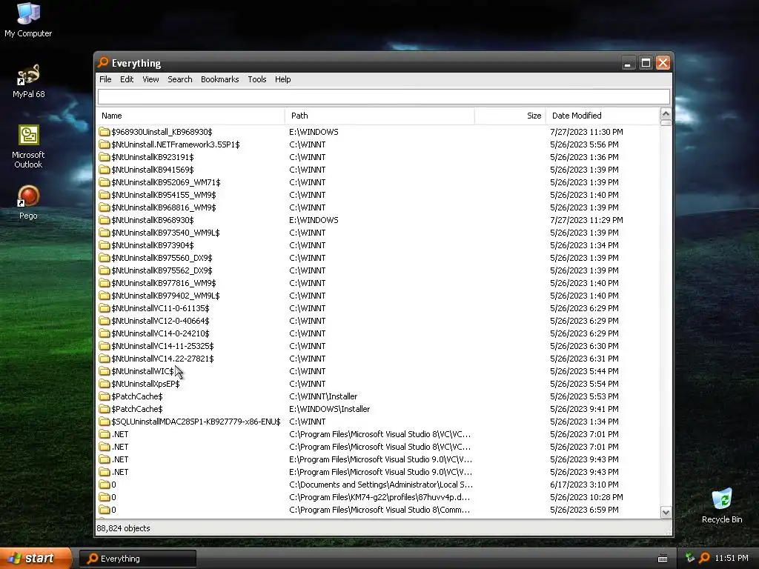Click the 88,824 objects status text
Image resolution: width=759 pixels, height=569 pixels.
124,528
